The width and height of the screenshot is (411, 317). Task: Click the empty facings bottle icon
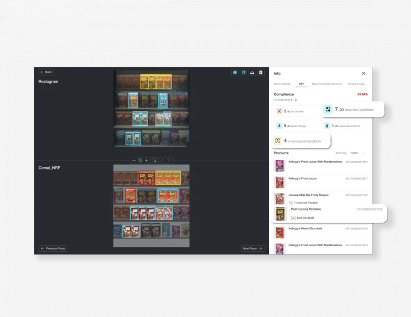[x=279, y=126]
